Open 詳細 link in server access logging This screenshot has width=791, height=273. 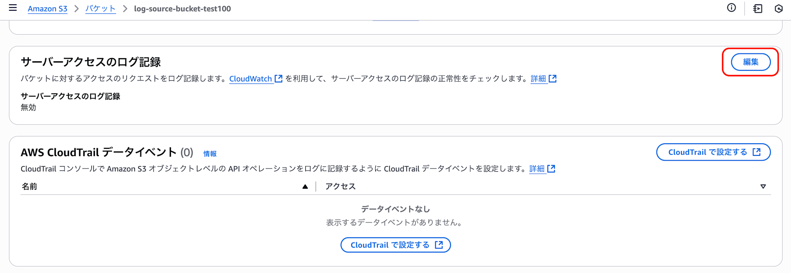(538, 78)
